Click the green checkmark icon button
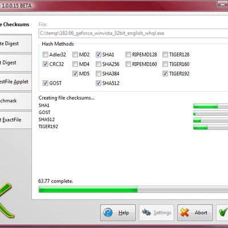Viewport: 228px width, 228px height. point(222,213)
